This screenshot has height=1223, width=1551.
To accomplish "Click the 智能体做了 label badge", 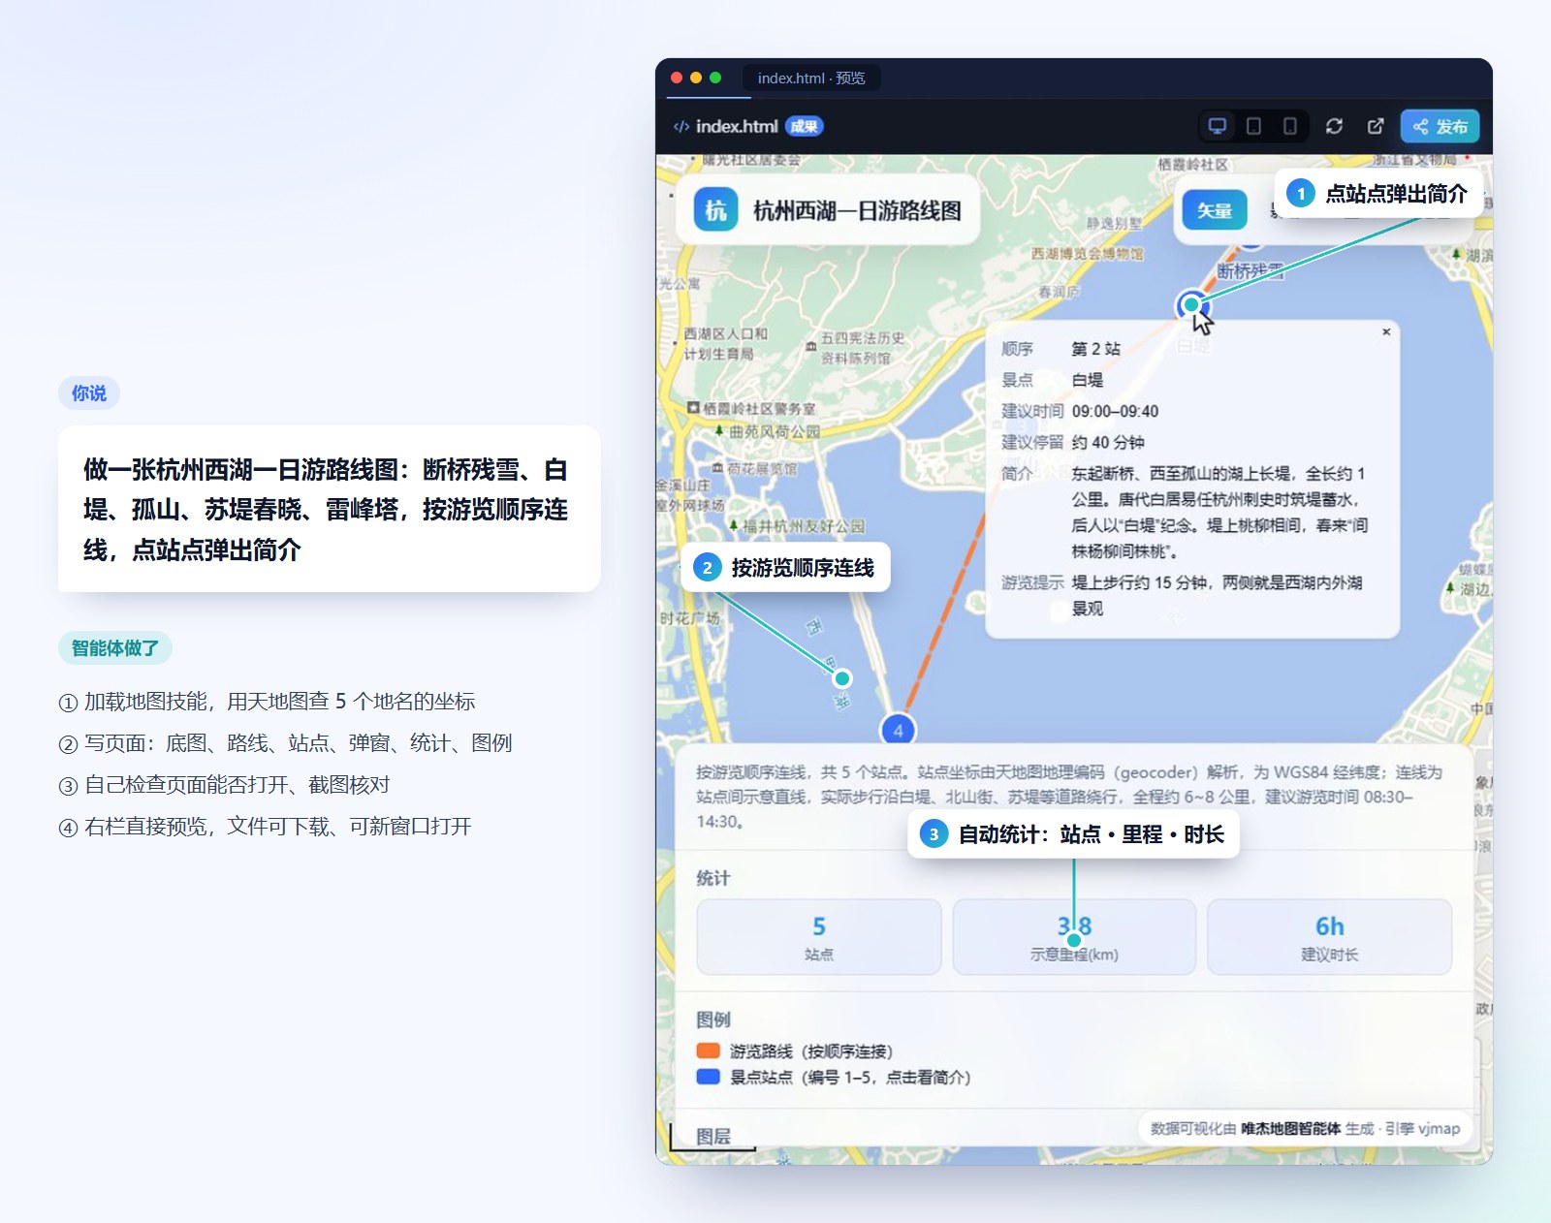I will [115, 648].
